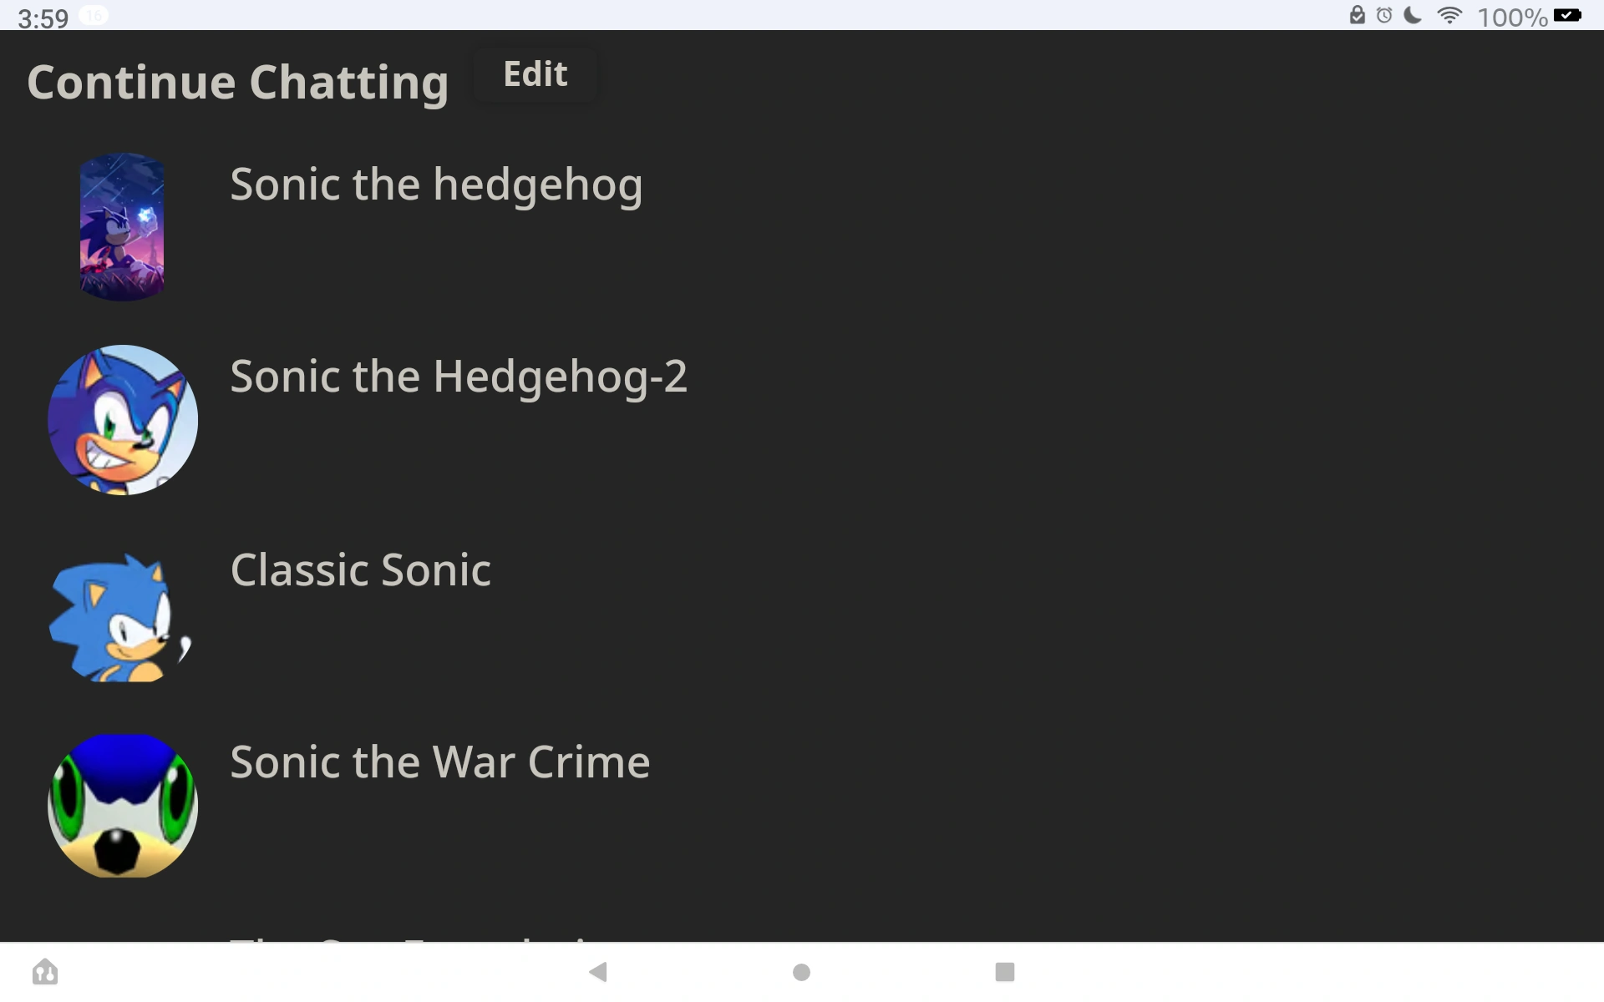Image resolution: width=1604 pixels, height=1002 pixels.
Task: Tap the alarm clock status icon
Action: coord(1384,16)
